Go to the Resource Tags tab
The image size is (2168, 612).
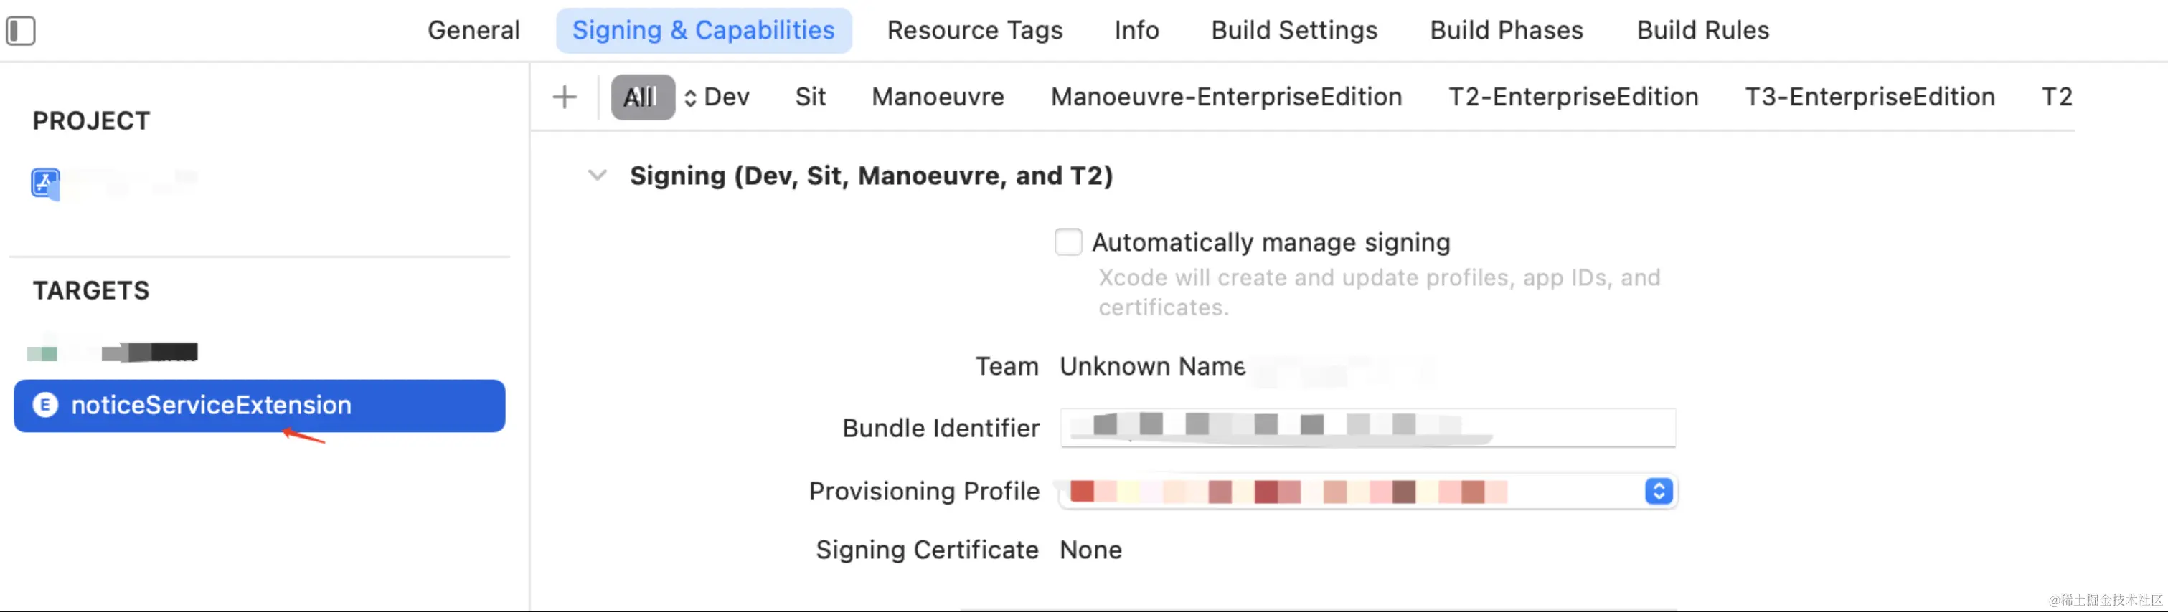pyautogui.click(x=974, y=30)
